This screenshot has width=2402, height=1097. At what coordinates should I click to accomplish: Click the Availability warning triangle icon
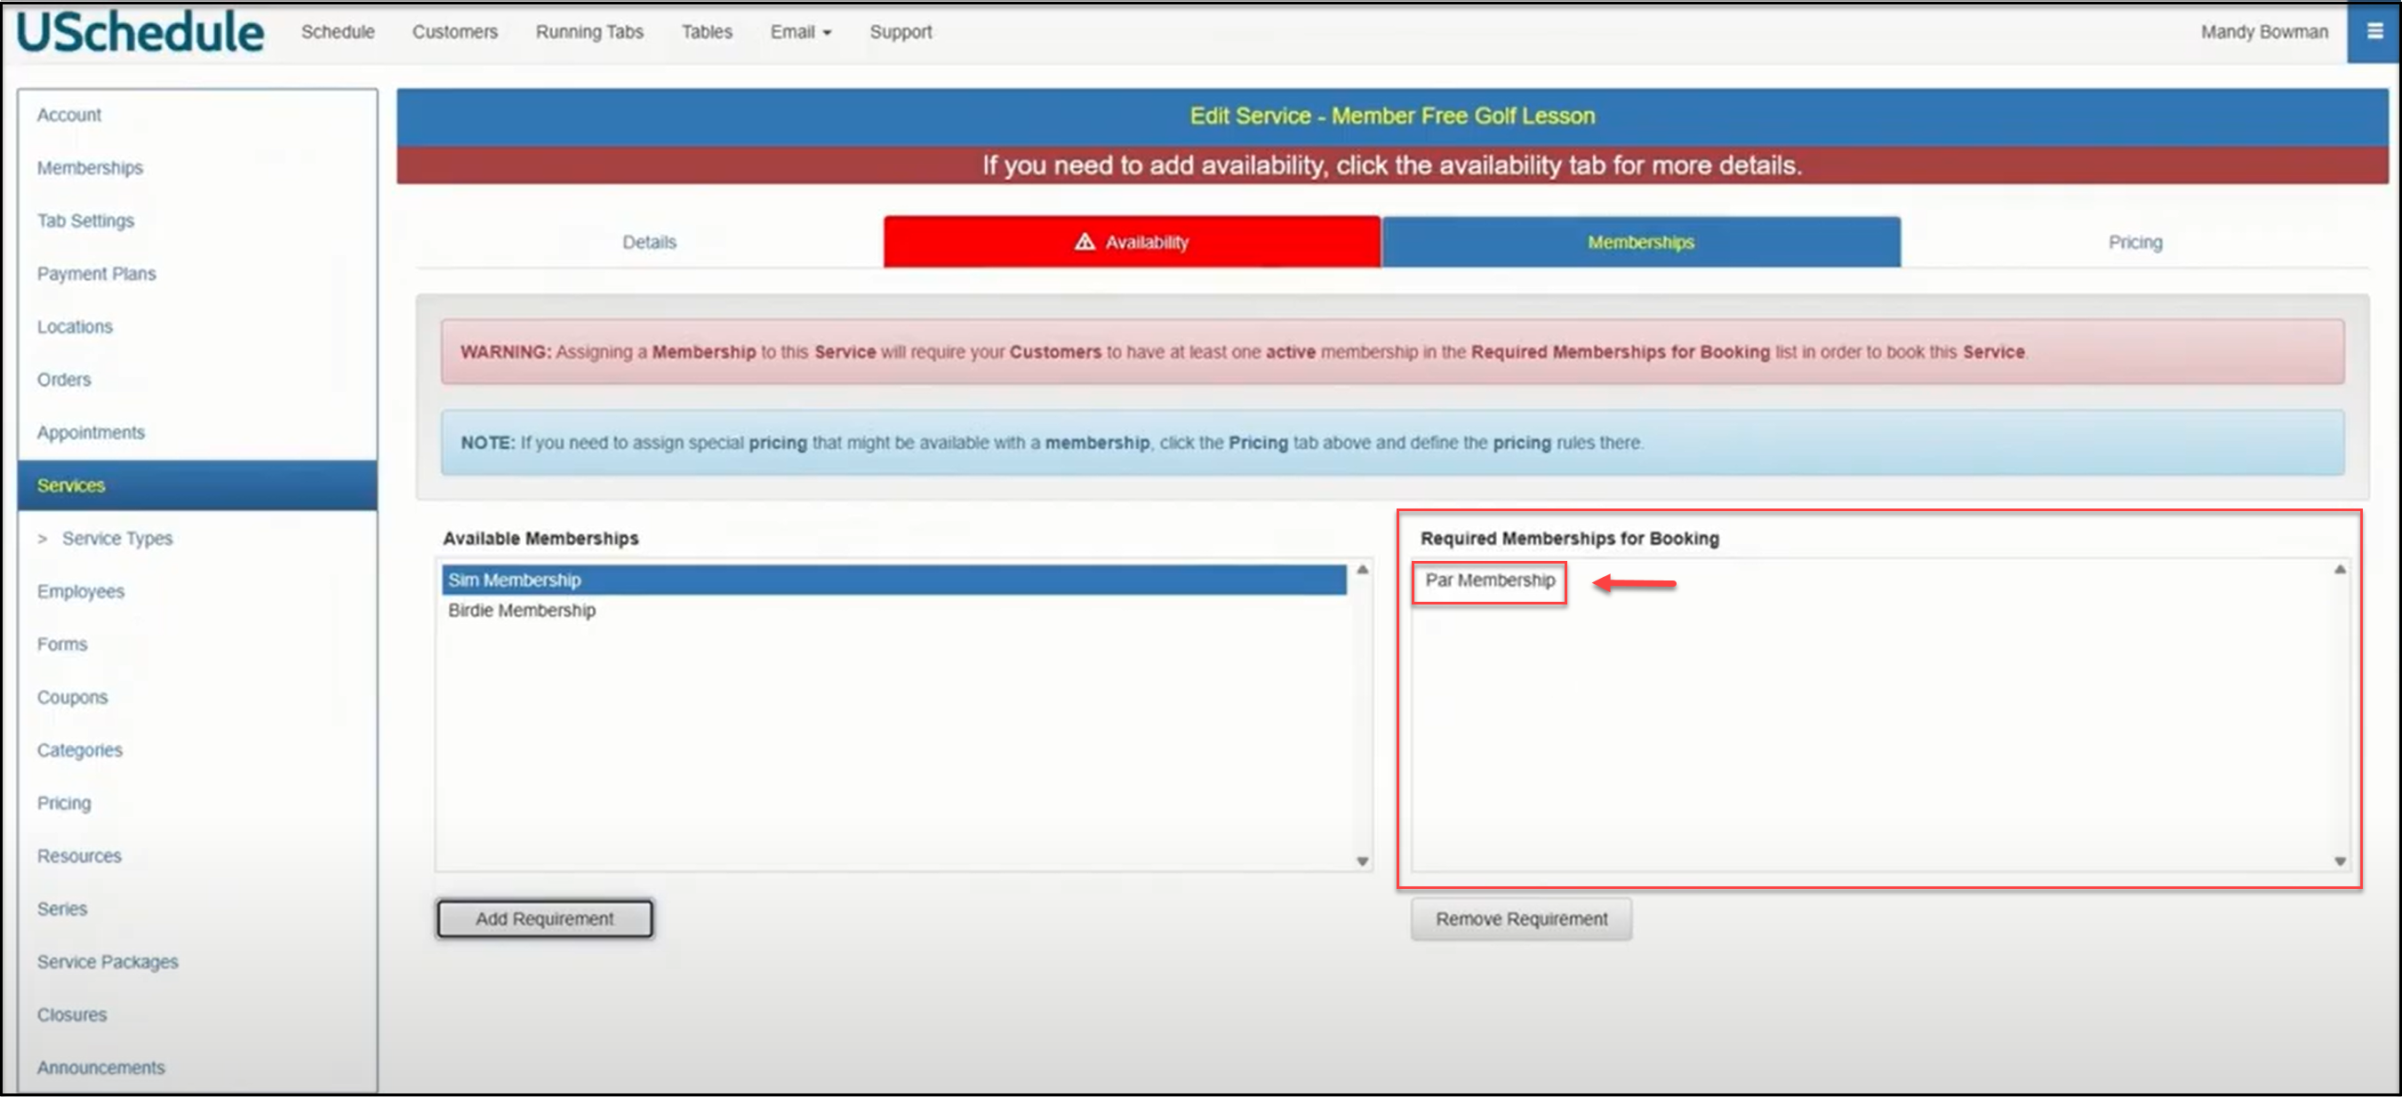point(1084,243)
